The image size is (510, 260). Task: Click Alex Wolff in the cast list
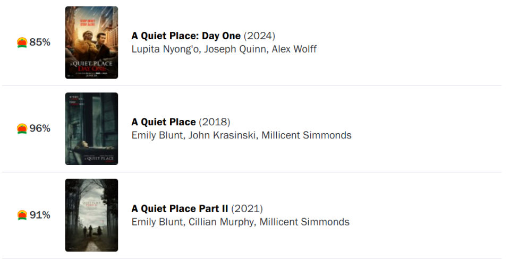click(x=294, y=49)
